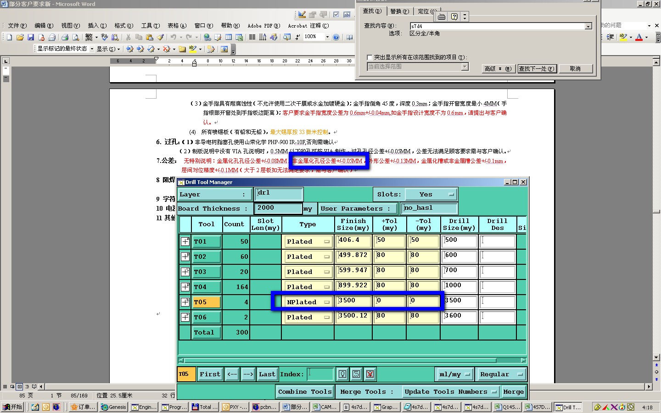Viewport: 661px width, 413px height.
Task: Click the Reviewing Pane icon
Action: pyautogui.click(x=224, y=49)
